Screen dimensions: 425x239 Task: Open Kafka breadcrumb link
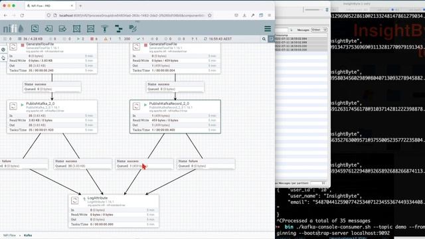pyautogui.click(x=28, y=236)
